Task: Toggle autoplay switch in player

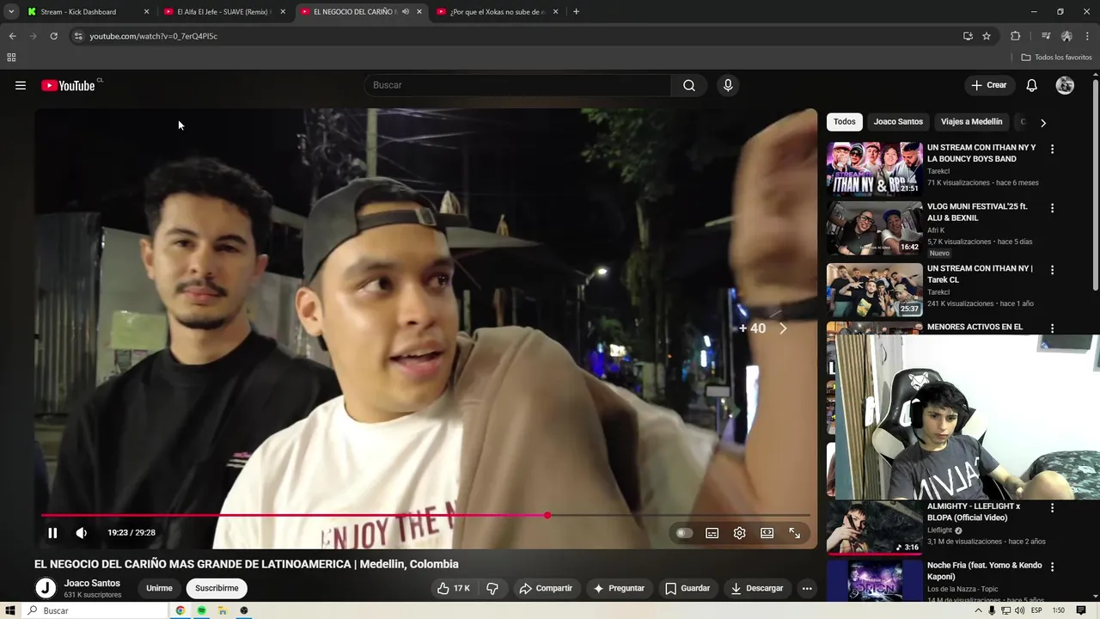Action: (x=684, y=533)
